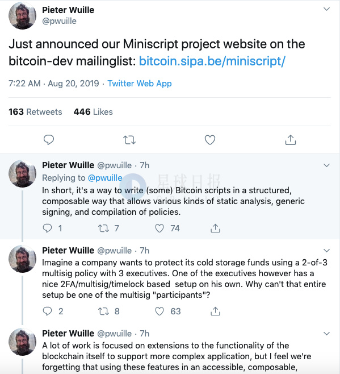Share the 'In short' reply tweet

coord(215,228)
